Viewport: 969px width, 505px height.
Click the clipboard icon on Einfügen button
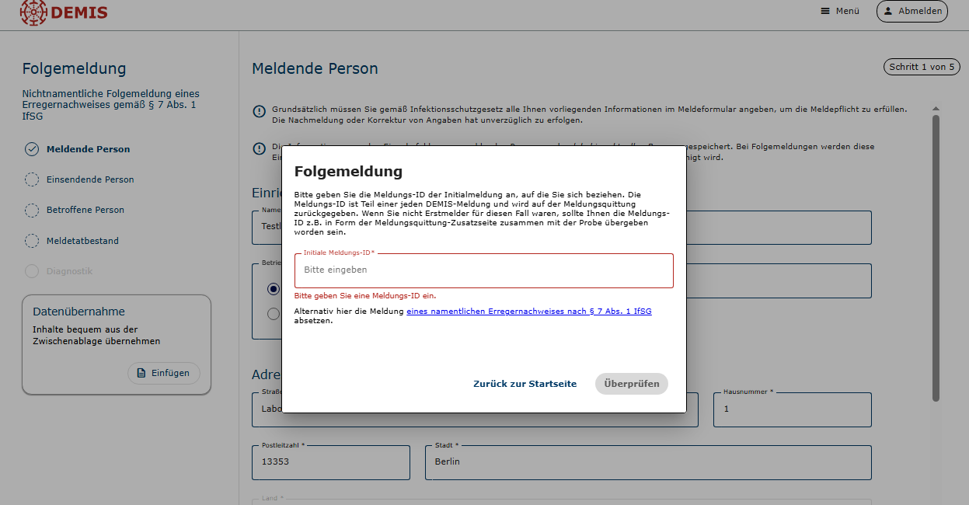[x=141, y=373]
